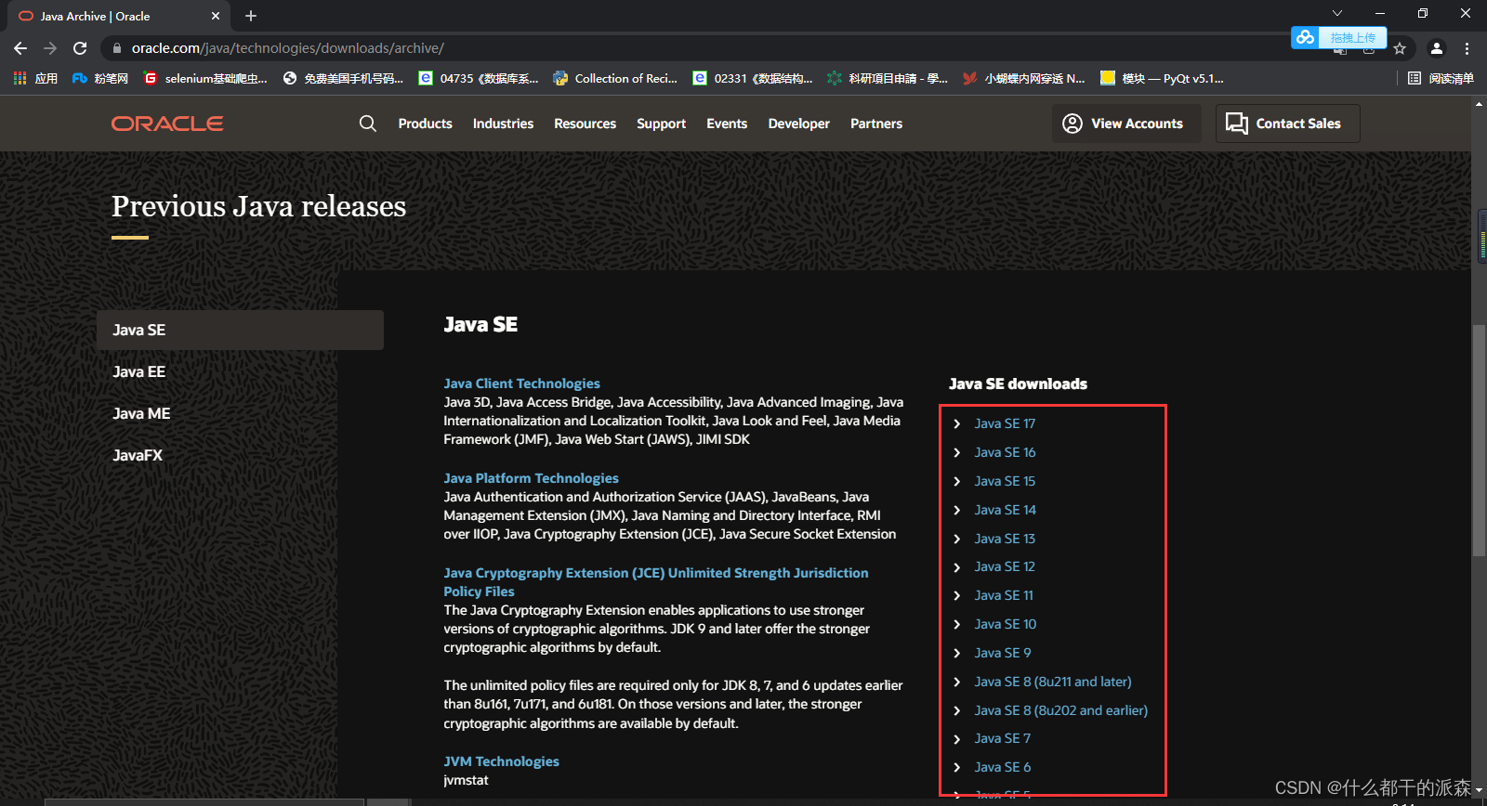The width and height of the screenshot is (1487, 806).
Task: Open the Developer menu
Action: click(799, 123)
